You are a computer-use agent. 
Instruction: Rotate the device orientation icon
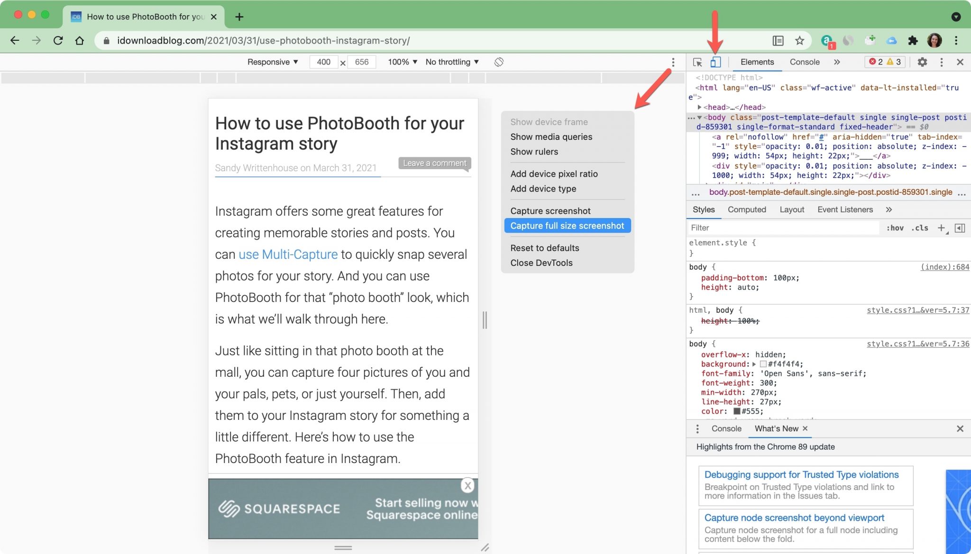(x=499, y=62)
